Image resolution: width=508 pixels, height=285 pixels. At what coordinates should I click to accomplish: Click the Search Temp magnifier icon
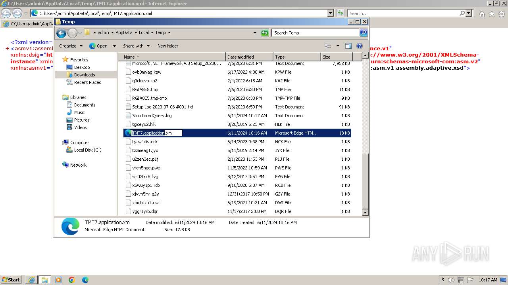[363, 33]
